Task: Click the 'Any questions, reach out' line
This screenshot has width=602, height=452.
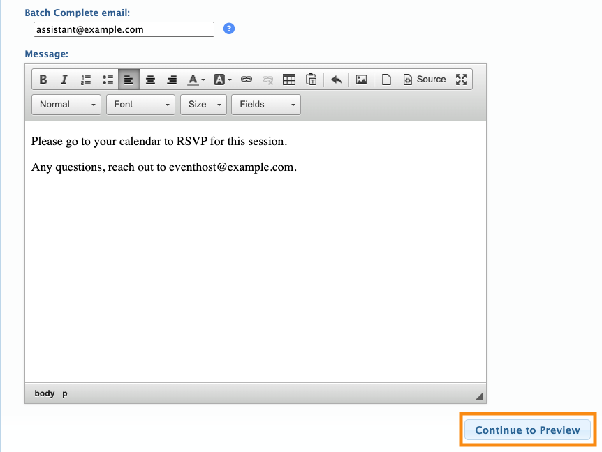Action: click(164, 167)
